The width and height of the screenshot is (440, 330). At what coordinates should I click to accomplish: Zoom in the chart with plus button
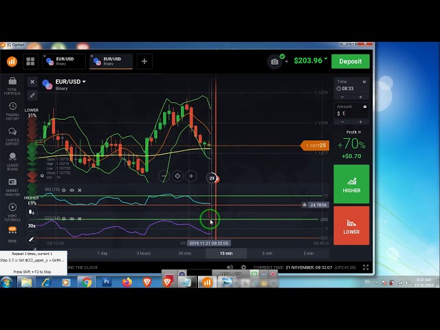pos(191,176)
